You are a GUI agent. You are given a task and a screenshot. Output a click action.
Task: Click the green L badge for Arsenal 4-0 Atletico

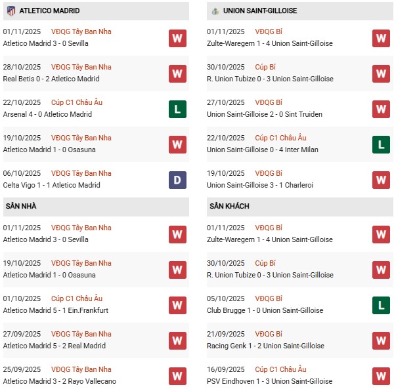click(x=177, y=109)
